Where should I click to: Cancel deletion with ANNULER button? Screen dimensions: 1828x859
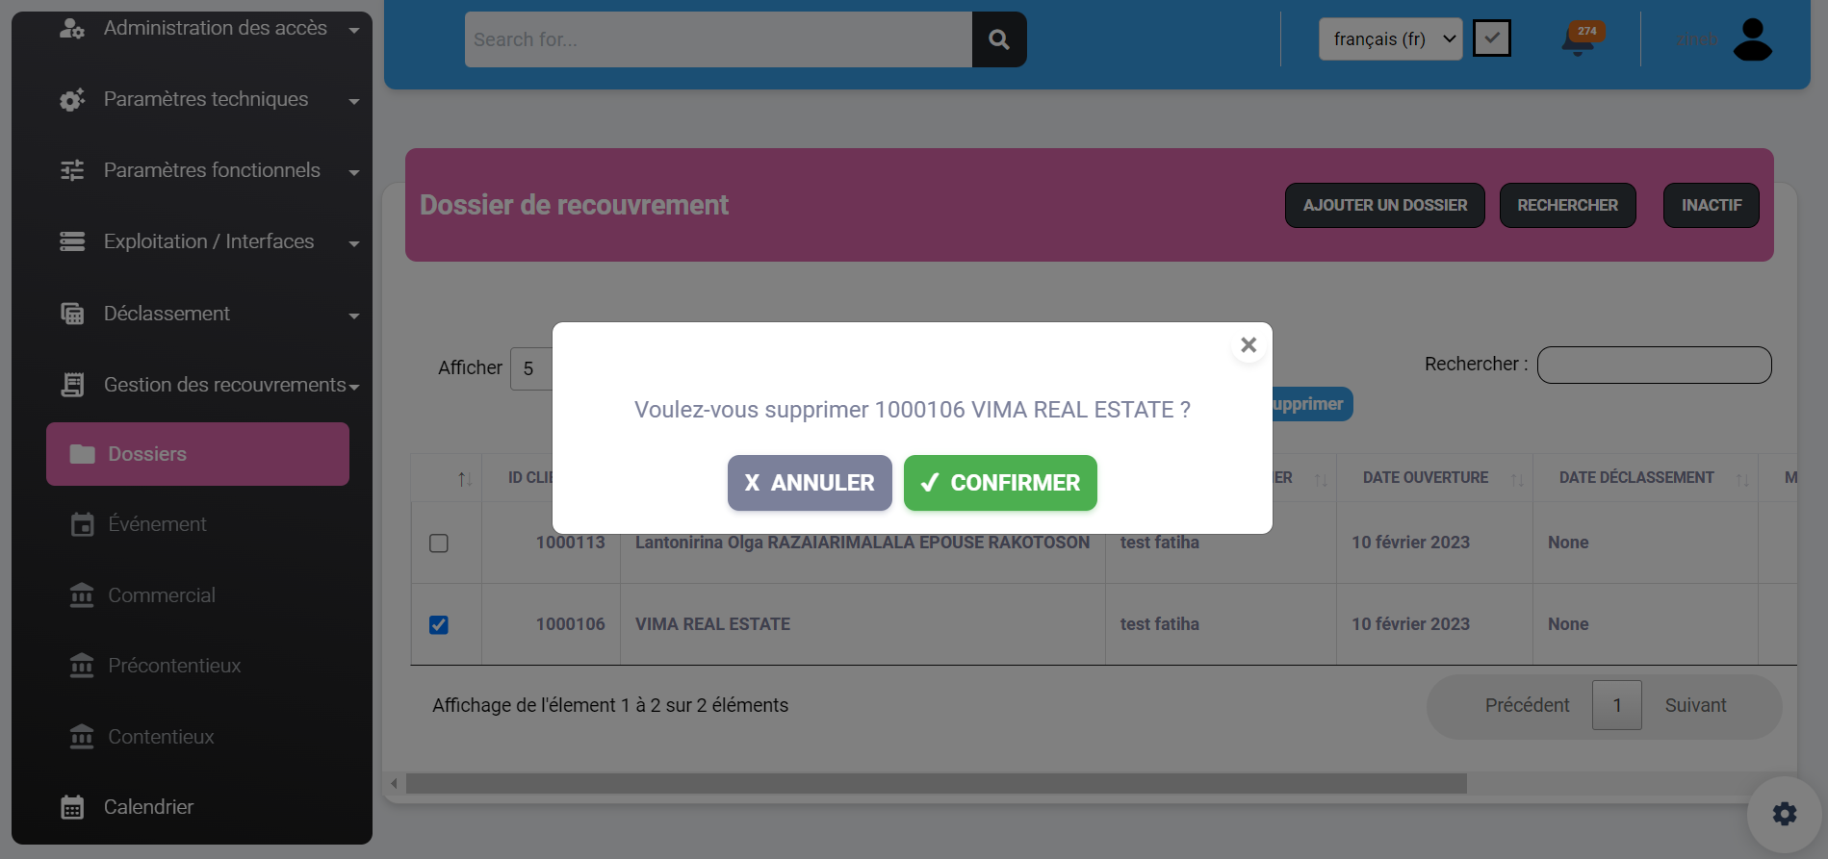click(x=809, y=483)
